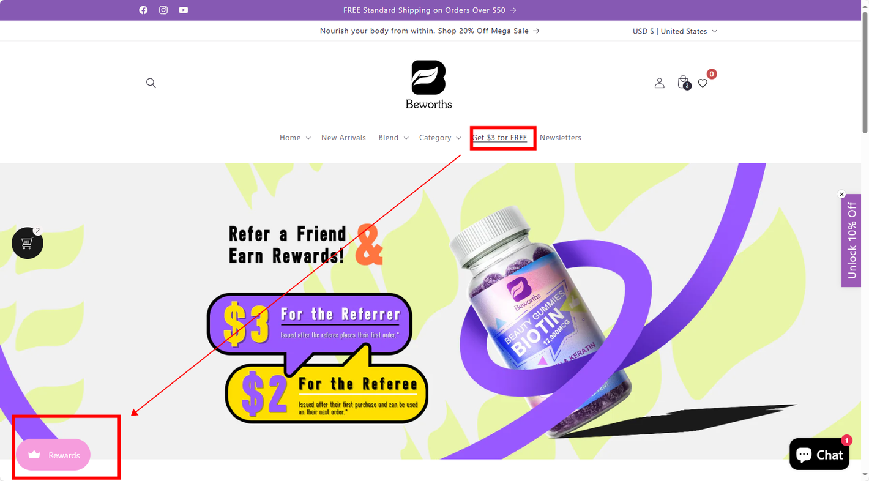Viewport: 869px width, 481px height.
Task: Open the Newsletters menu item
Action: click(561, 138)
